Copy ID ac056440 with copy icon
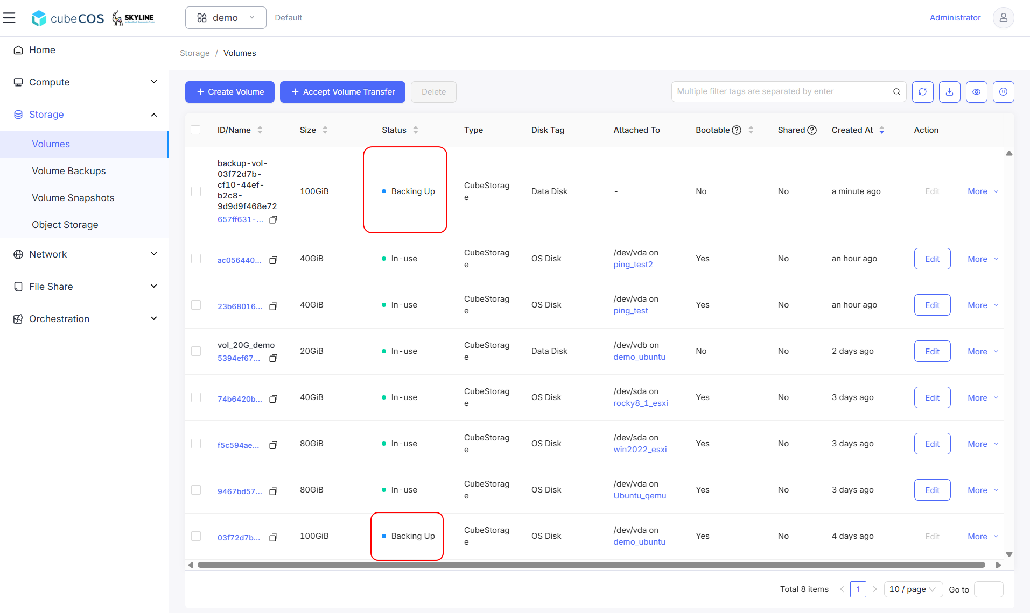The width and height of the screenshot is (1030, 613). [273, 260]
